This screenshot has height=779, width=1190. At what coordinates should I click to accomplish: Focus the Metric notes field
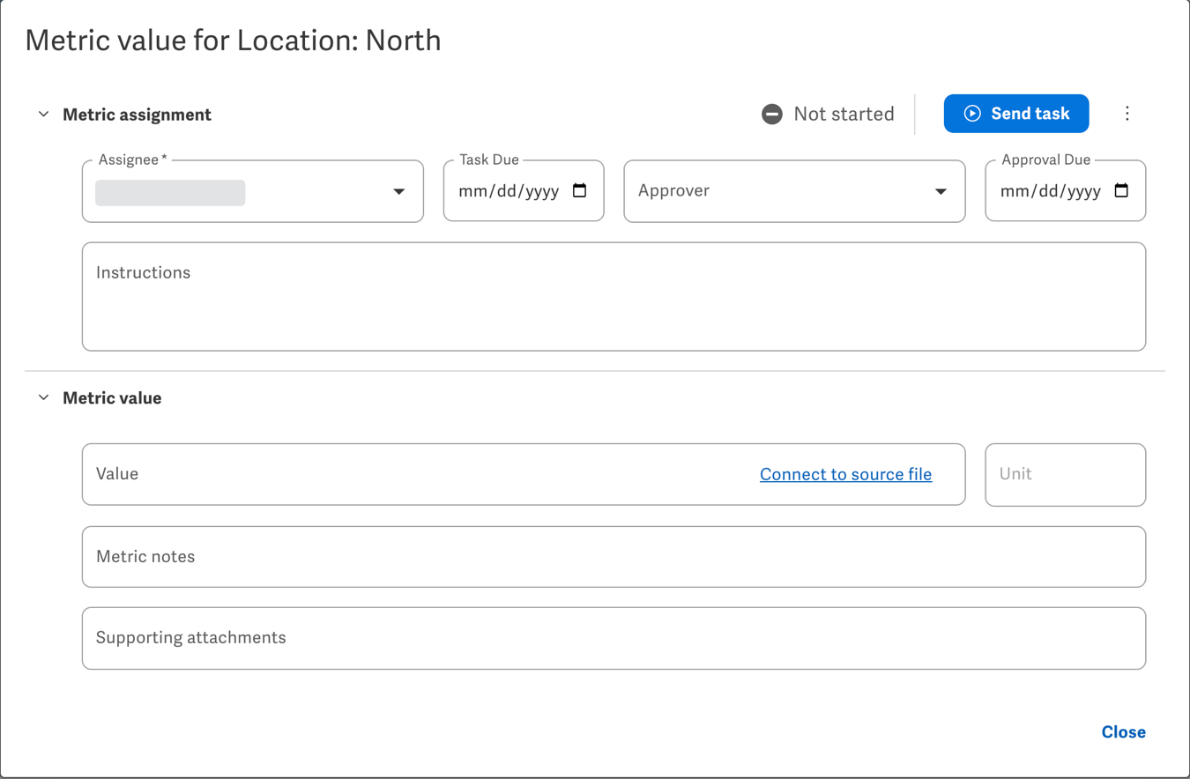pyautogui.click(x=614, y=557)
